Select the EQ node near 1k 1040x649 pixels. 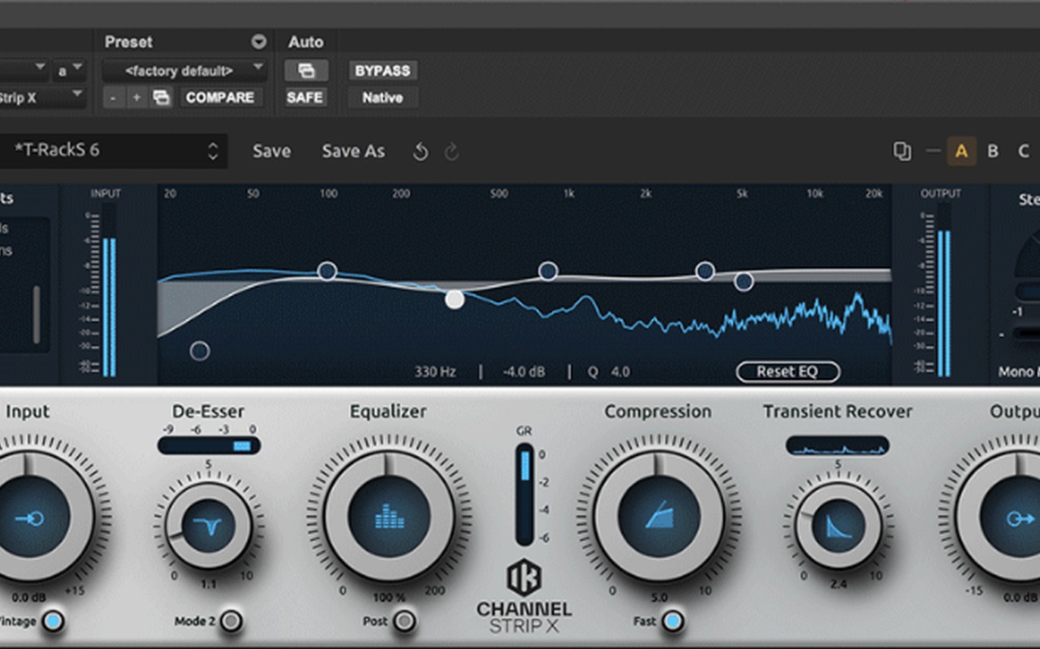[x=548, y=270]
